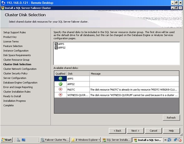Viewport: 184px width, 144px height.
Task: Click the green qualified icon for APPS2 disk
Action: pos(60,84)
